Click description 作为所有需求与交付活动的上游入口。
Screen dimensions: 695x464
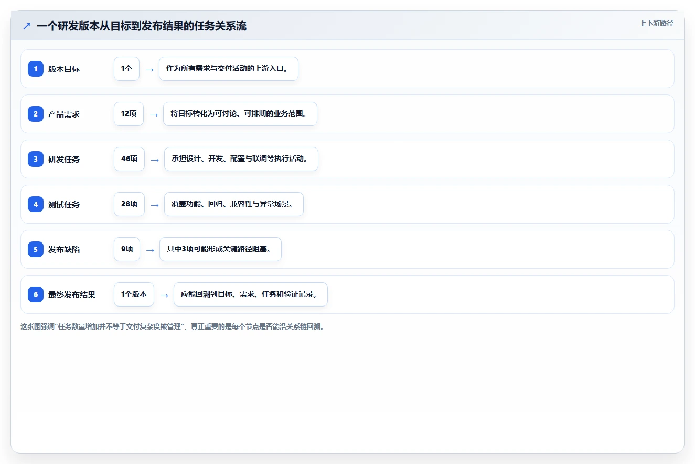(229, 69)
